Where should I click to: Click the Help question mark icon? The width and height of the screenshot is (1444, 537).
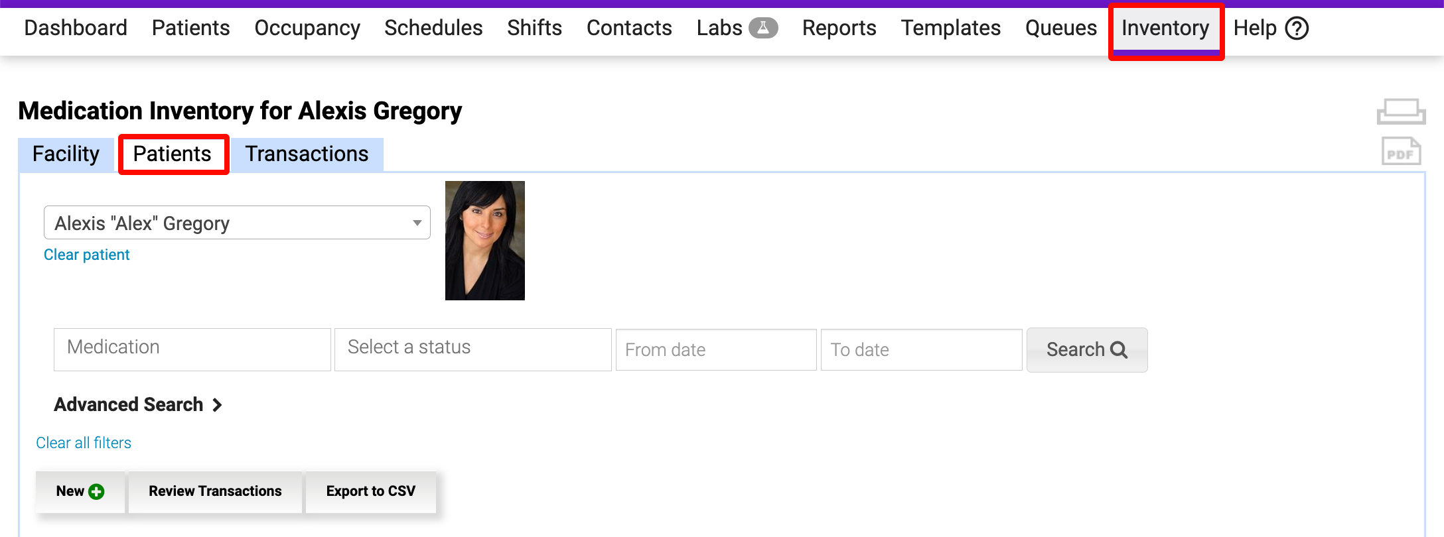pyautogui.click(x=1297, y=28)
